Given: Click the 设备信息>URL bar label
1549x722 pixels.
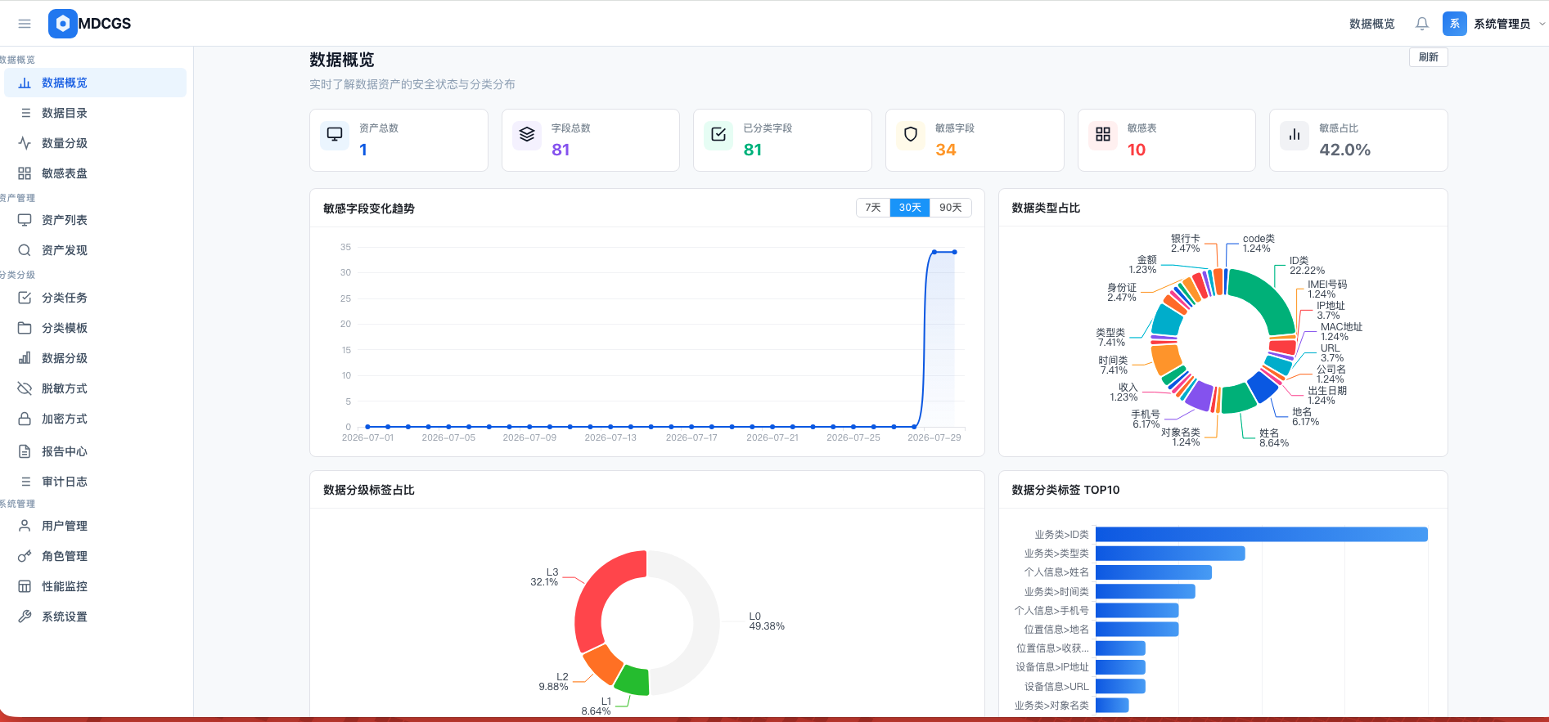Looking at the screenshot, I should (1056, 687).
